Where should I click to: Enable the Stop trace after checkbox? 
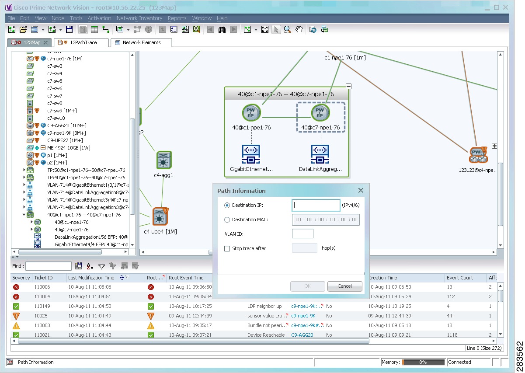[227, 248]
